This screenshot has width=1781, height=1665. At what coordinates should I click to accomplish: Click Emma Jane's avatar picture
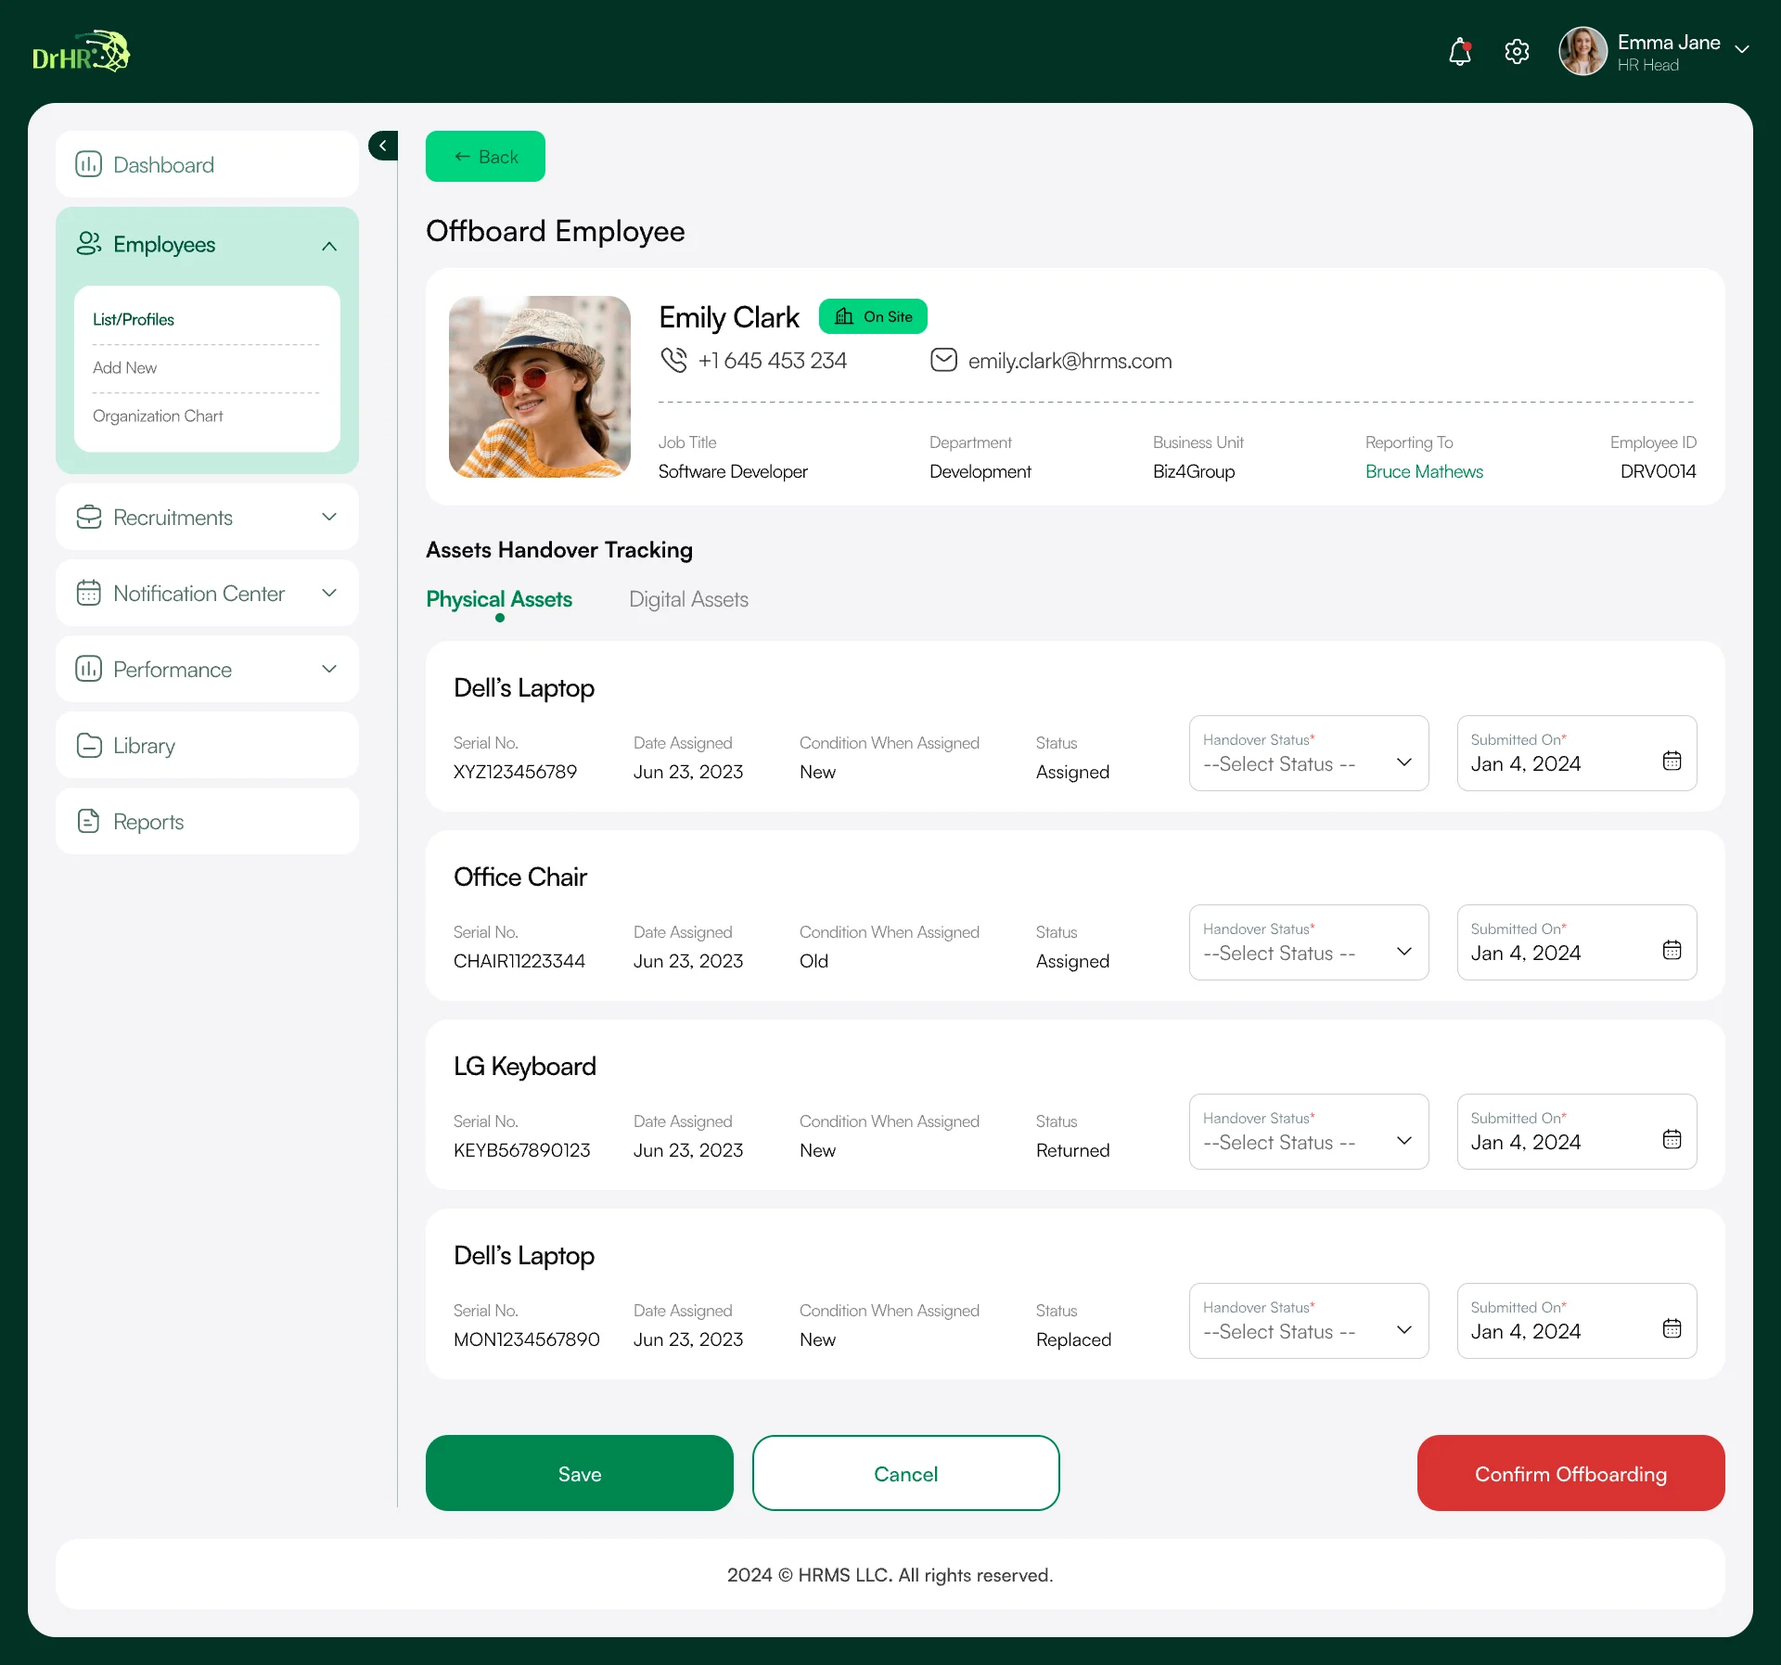click(1582, 52)
